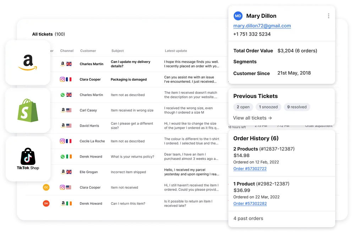Click the Instagram icon in Cecile La Roche's row

click(x=62, y=141)
